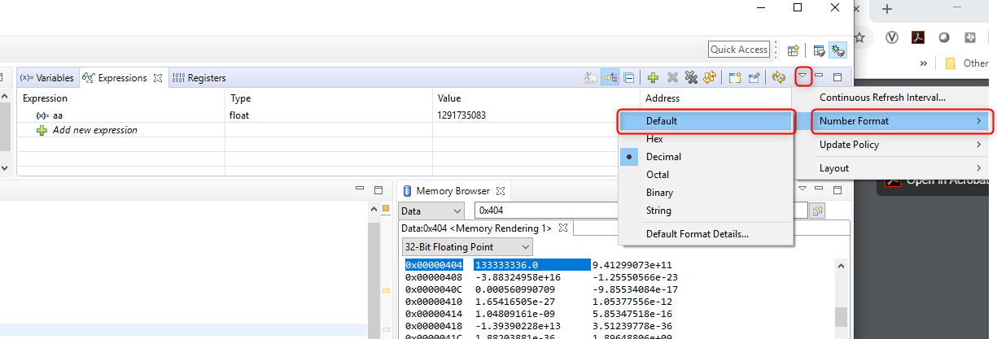Expand the Number Format submenu

point(893,121)
